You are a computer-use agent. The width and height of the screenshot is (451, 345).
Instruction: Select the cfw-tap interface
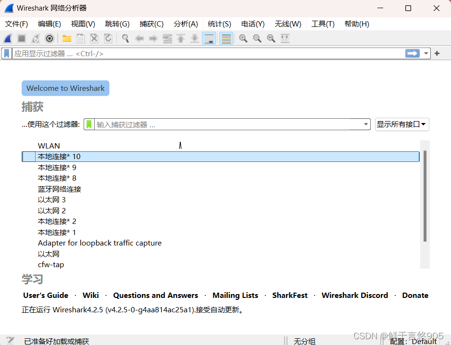(x=221, y=265)
